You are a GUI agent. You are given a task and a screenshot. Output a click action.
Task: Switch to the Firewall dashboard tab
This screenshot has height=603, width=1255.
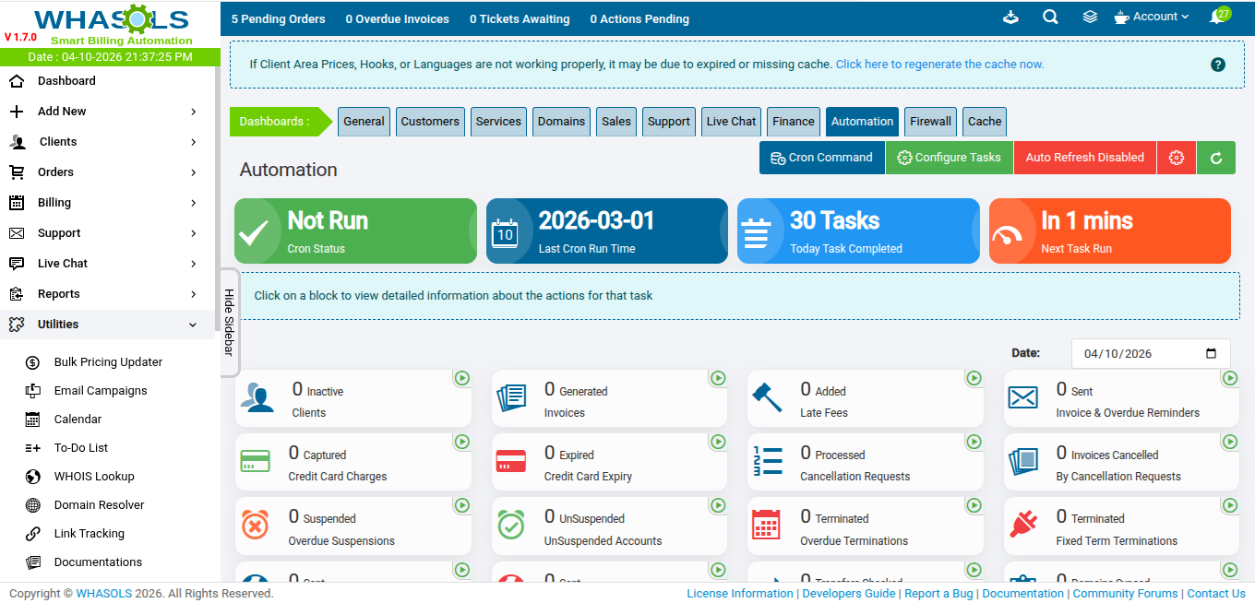tap(930, 122)
